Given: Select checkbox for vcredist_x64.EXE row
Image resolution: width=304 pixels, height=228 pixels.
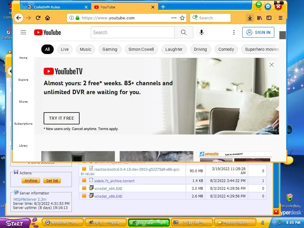Looking at the screenshot, I should tap(84, 188).
